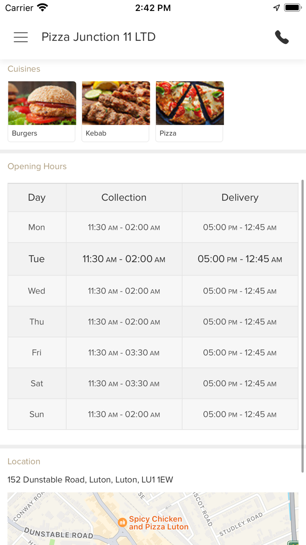This screenshot has height=545, width=306.
Task: Tap the phone call icon
Action: [x=282, y=37]
